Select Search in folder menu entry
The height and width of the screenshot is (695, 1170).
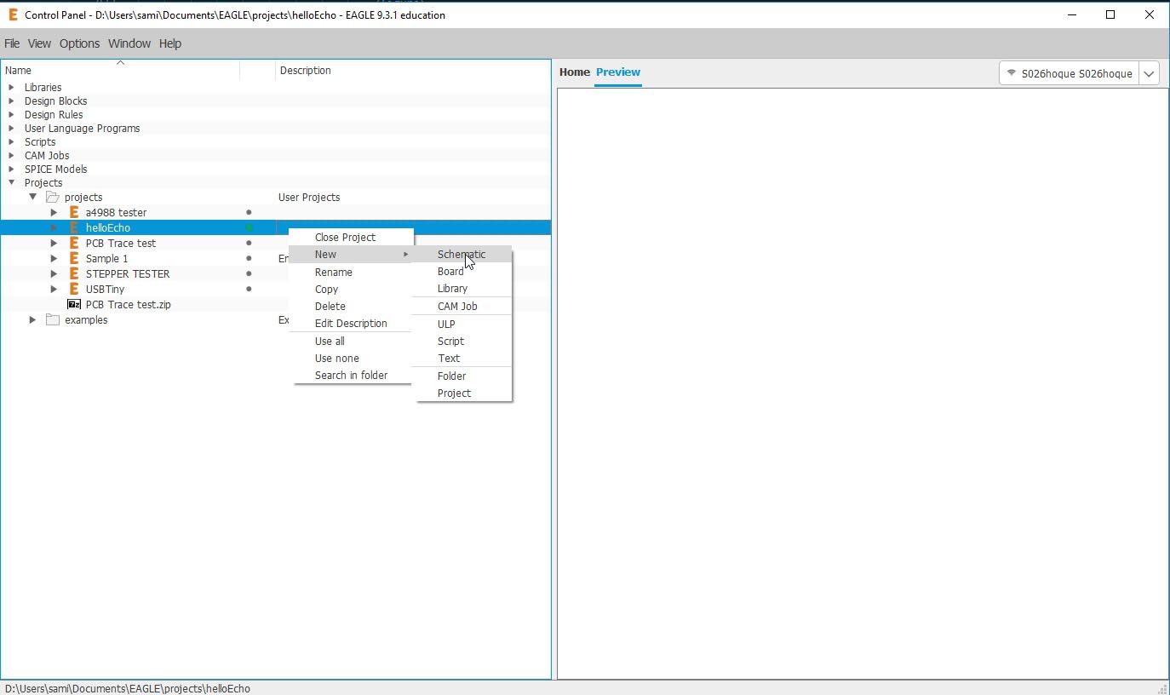click(x=351, y=375)
